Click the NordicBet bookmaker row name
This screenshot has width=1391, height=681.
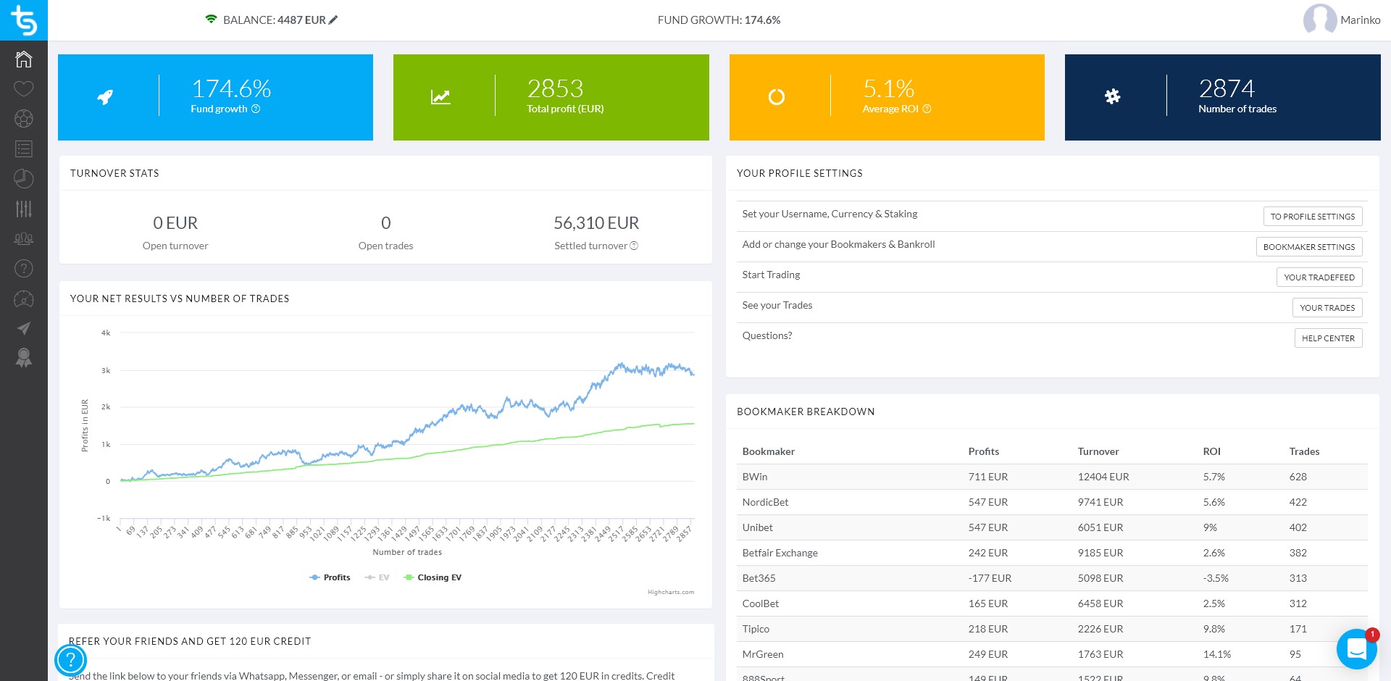tap(765, 502)
